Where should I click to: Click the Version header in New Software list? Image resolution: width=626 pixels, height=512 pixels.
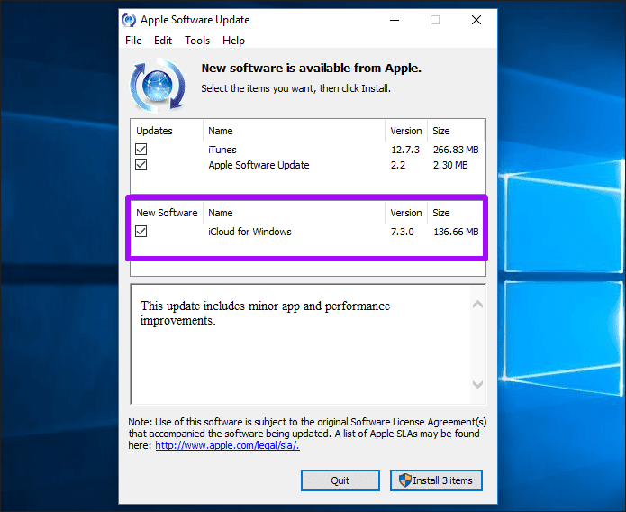coord(406,213)
